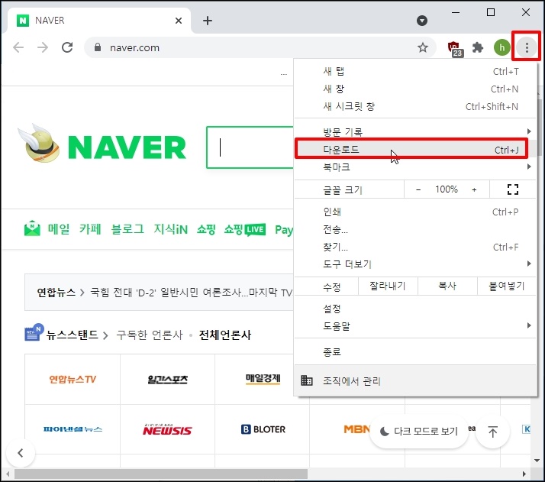Image resolution: width=545 pixels, height=482 pixels.
Task: Open 설정 from the menu
Action: 415,309
